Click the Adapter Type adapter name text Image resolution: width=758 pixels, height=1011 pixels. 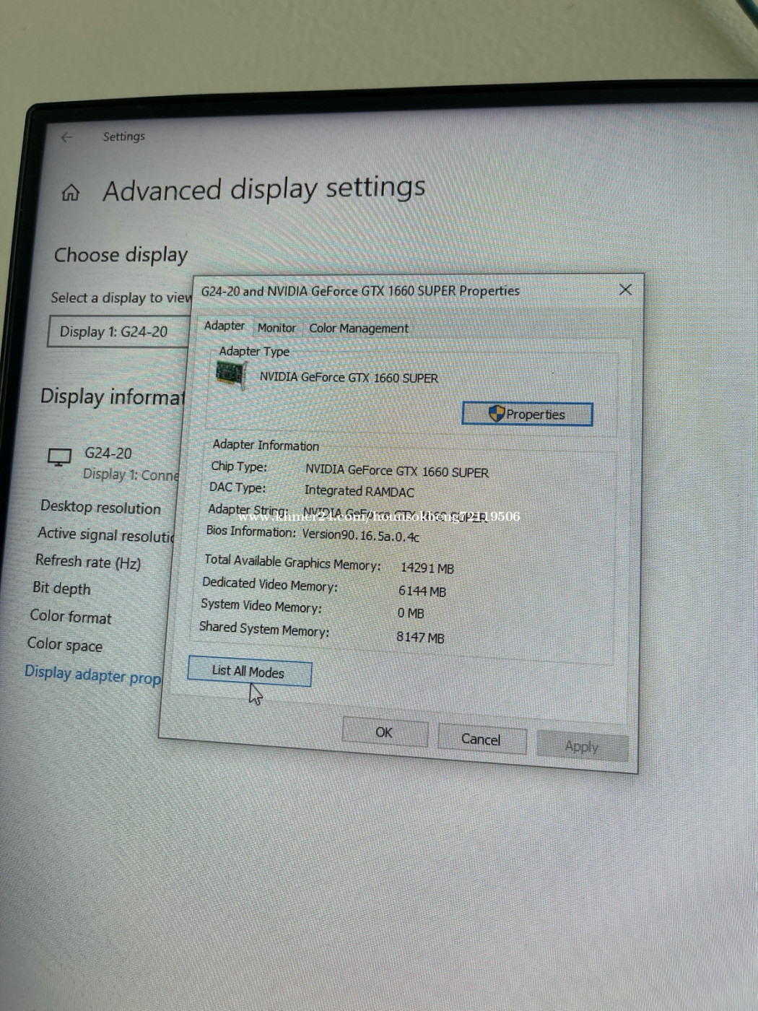(349, 378)
